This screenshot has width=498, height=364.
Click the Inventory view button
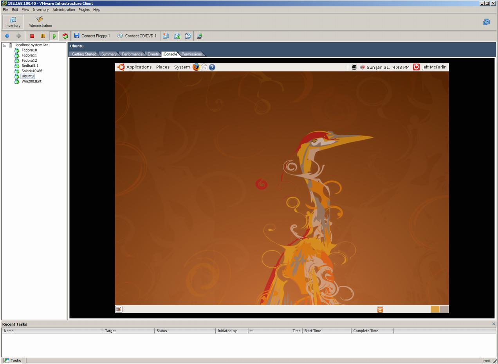point(13,22)
